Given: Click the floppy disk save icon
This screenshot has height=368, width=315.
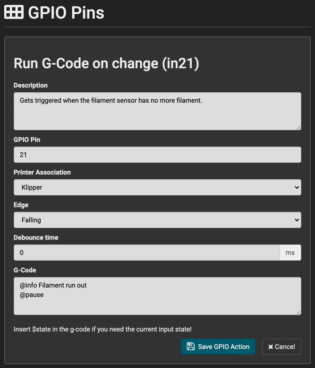Looking at the screenshot, I should click(190, 346).
